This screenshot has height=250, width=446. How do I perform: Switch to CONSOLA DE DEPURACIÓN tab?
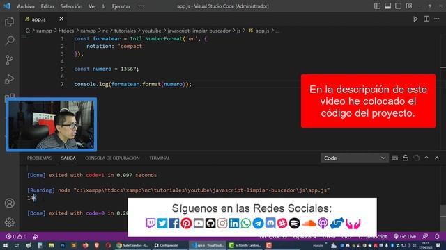point(112,158)
